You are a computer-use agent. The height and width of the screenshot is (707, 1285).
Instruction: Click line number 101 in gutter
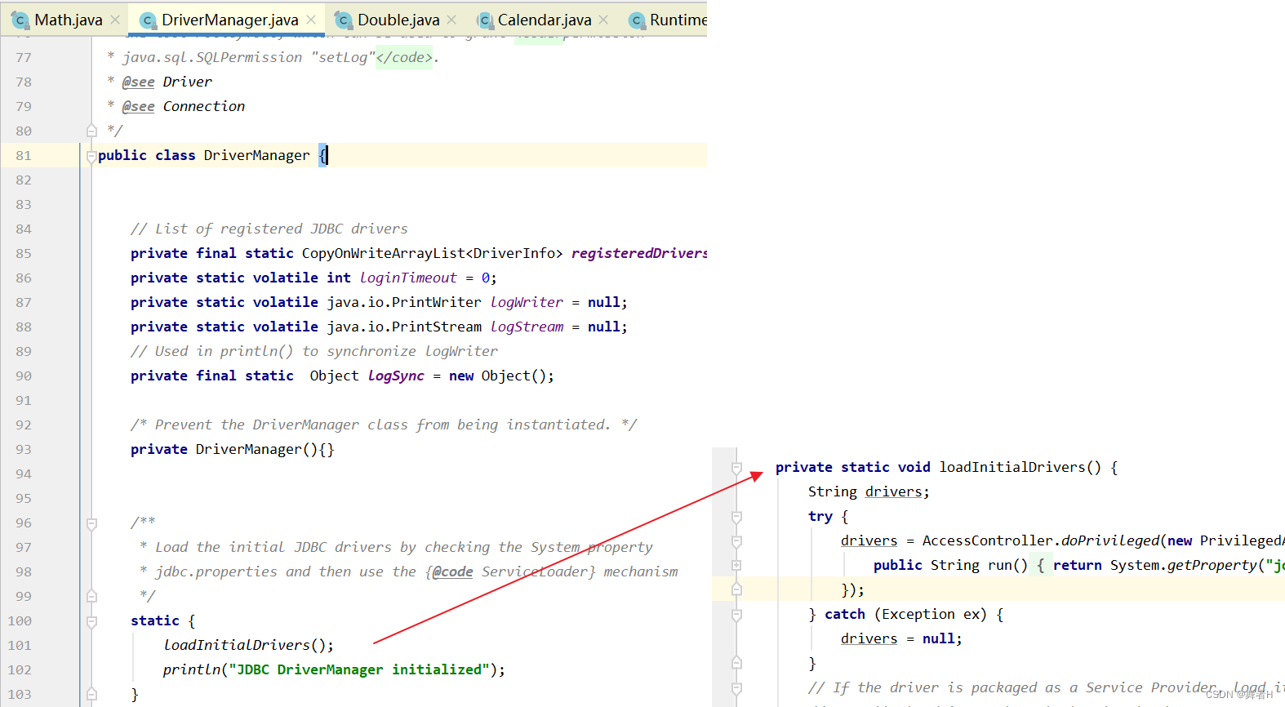(x=20, y=645)
